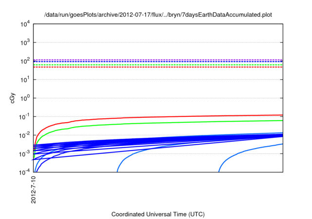Select the solid red accumulated dose curve
Screen dimensions: 312x219
(146, 117)
